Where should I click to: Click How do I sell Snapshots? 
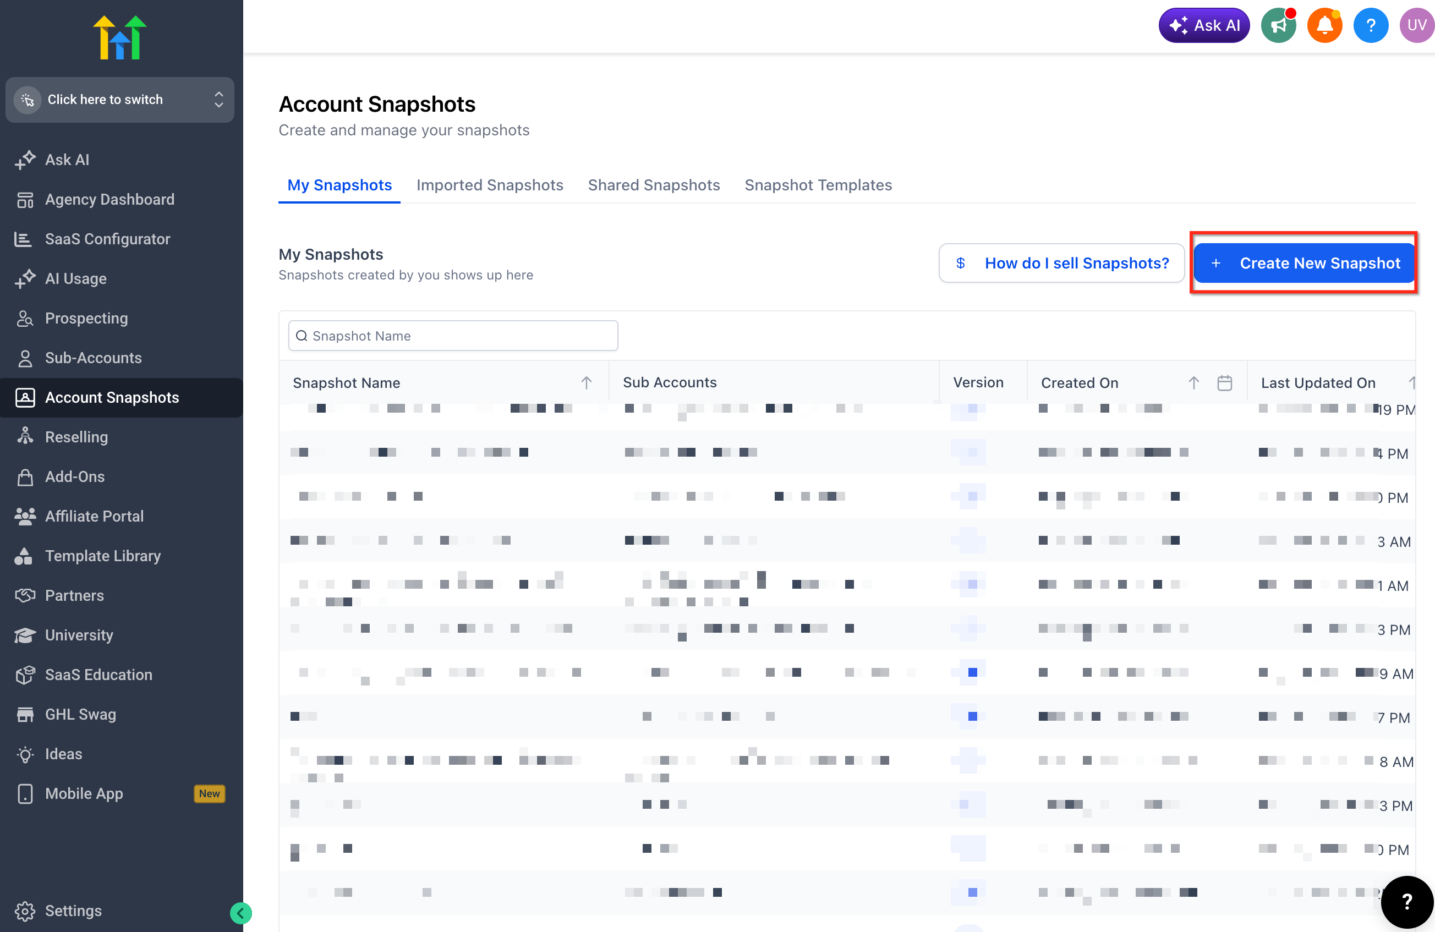pos(1061,263)
